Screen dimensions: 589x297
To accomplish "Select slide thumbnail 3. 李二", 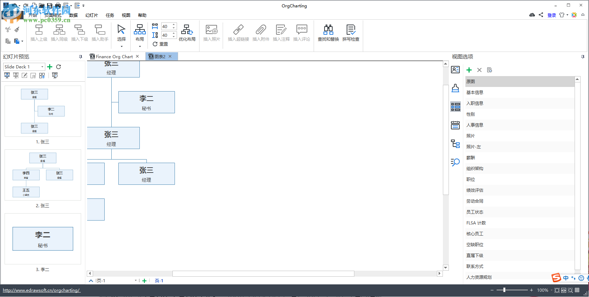I will tap(43, 239).
